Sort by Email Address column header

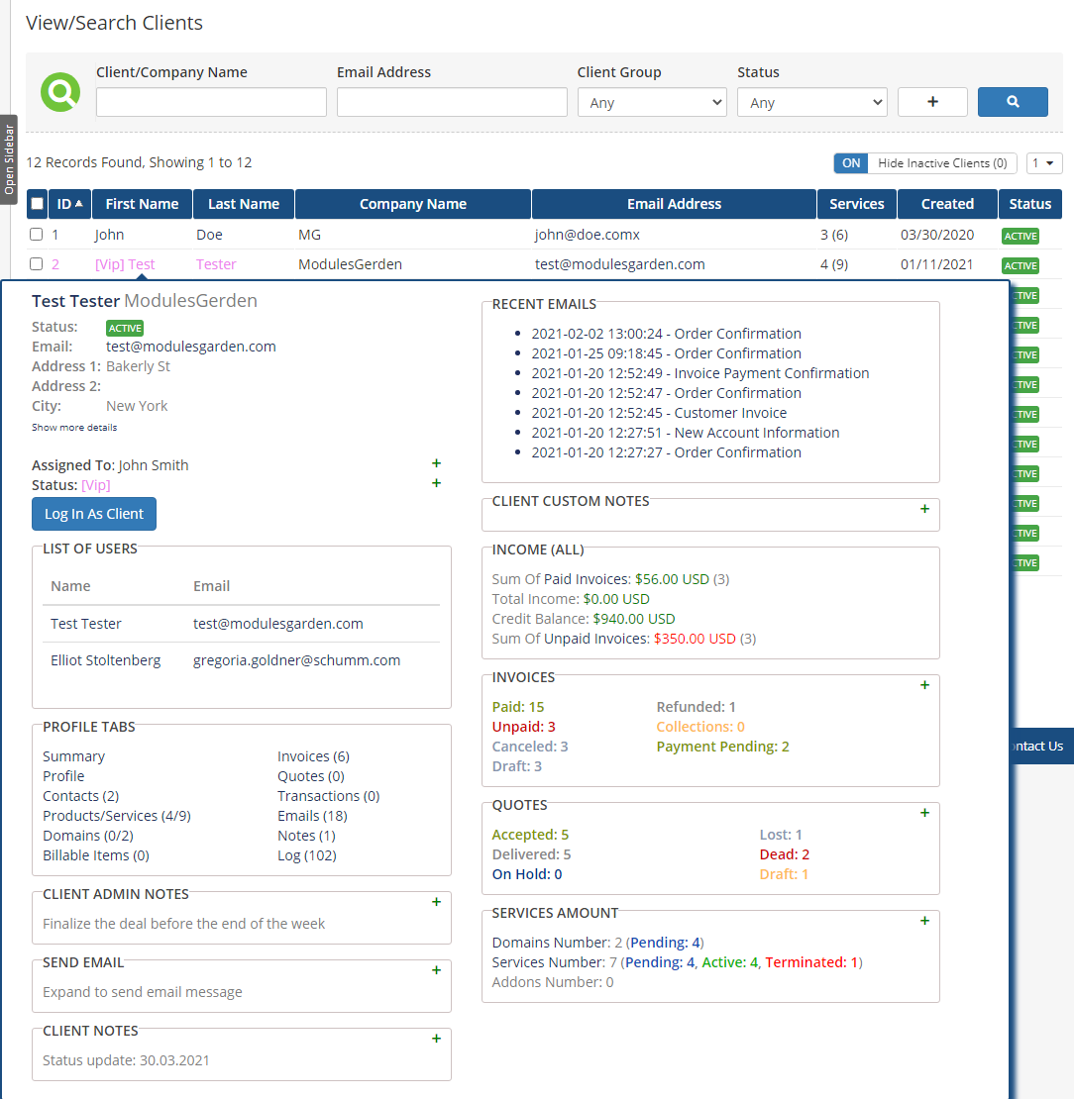674,204
